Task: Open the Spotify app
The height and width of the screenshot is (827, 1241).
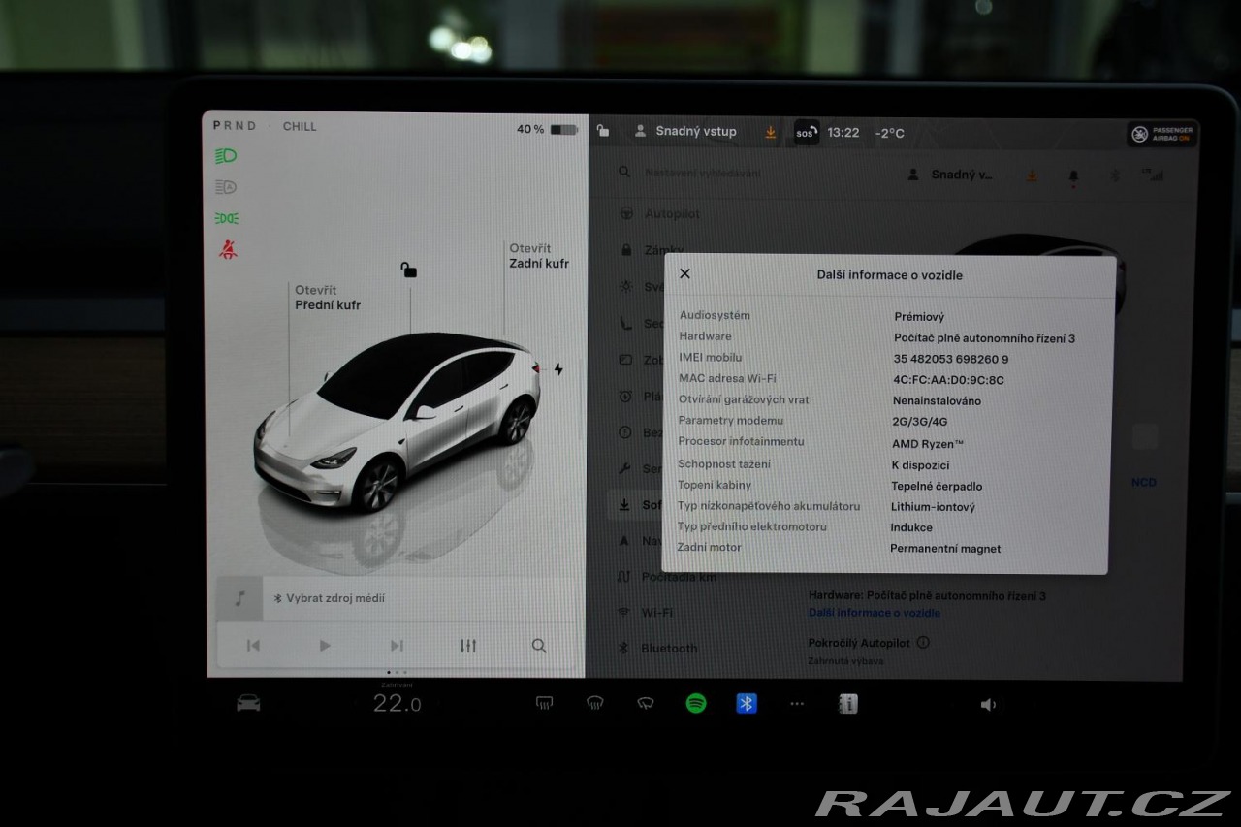Action: pos(696,704)
